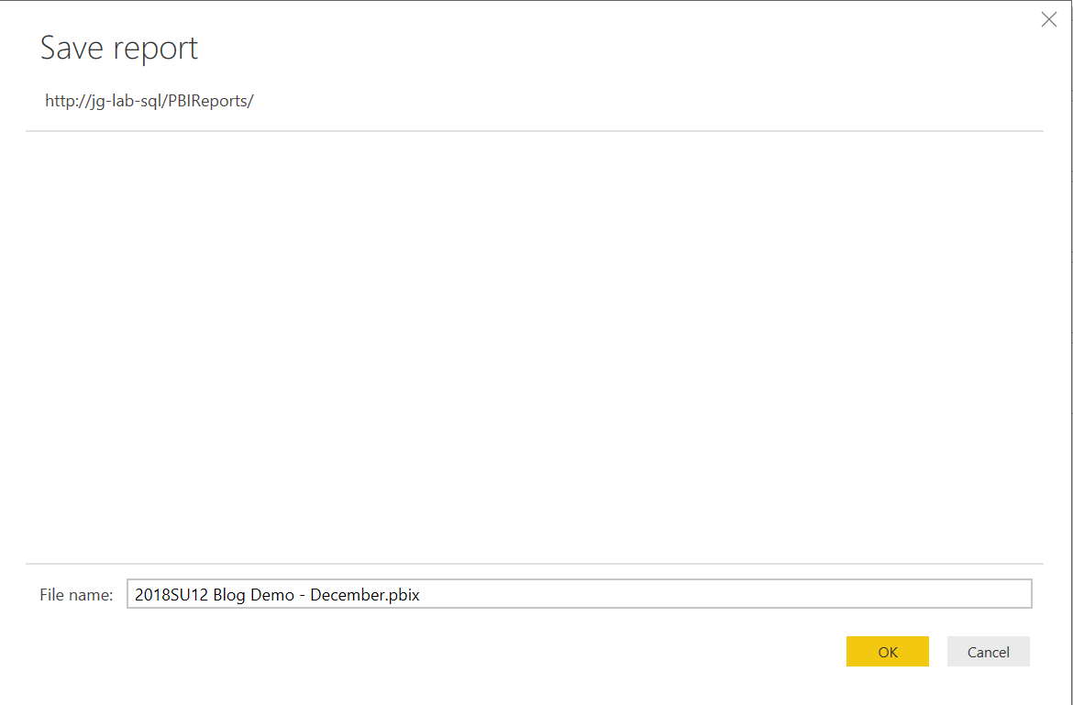Dismiss dialog using the grey Cancel button
1073x705 pixels.
[988, 652]
